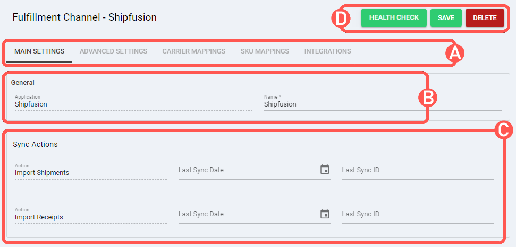
Task: Click the 'Sync Actions' section heading
Action: [35, 144]
